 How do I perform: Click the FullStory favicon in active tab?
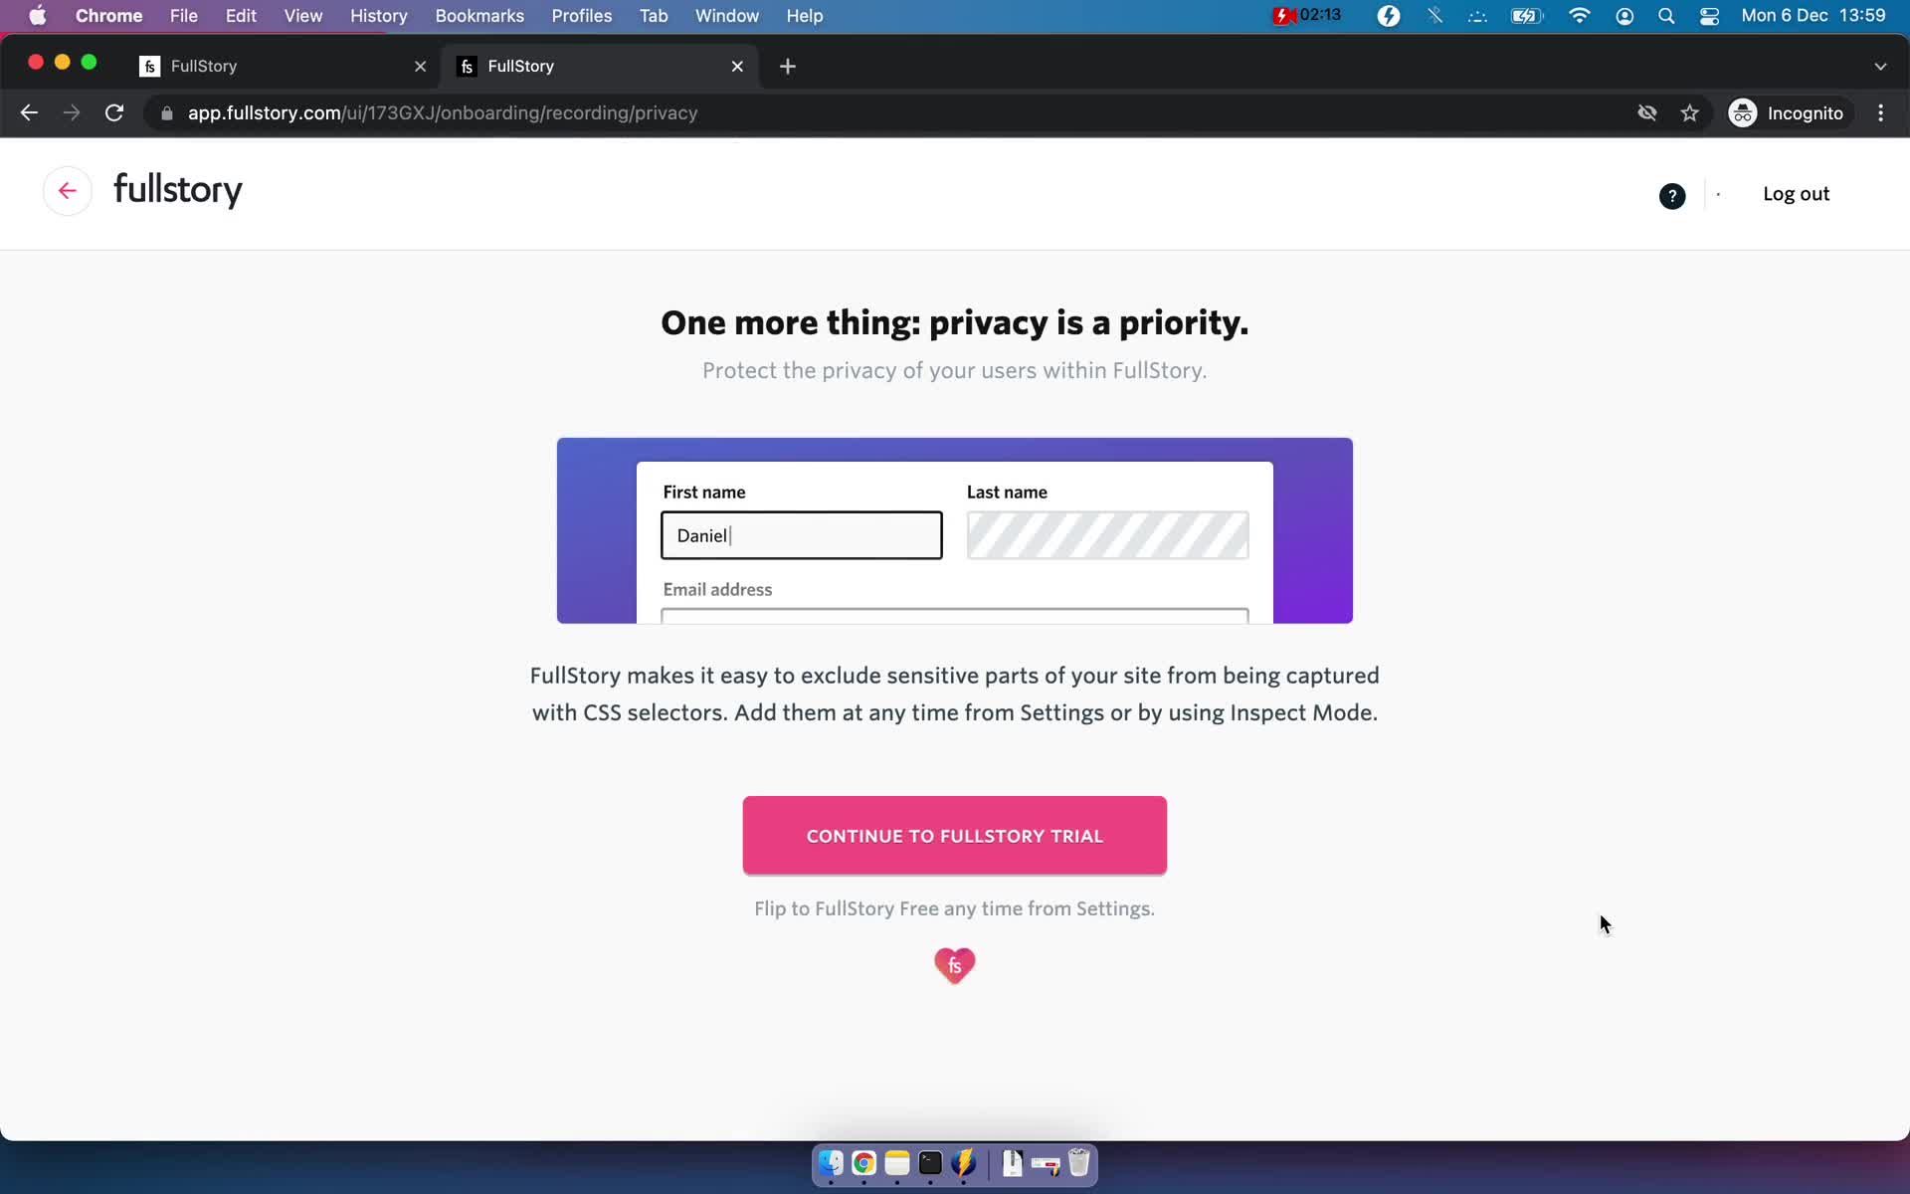point(468,65)
